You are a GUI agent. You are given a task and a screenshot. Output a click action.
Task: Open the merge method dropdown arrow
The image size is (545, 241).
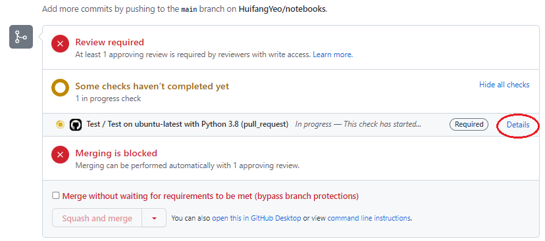[154, 218]
